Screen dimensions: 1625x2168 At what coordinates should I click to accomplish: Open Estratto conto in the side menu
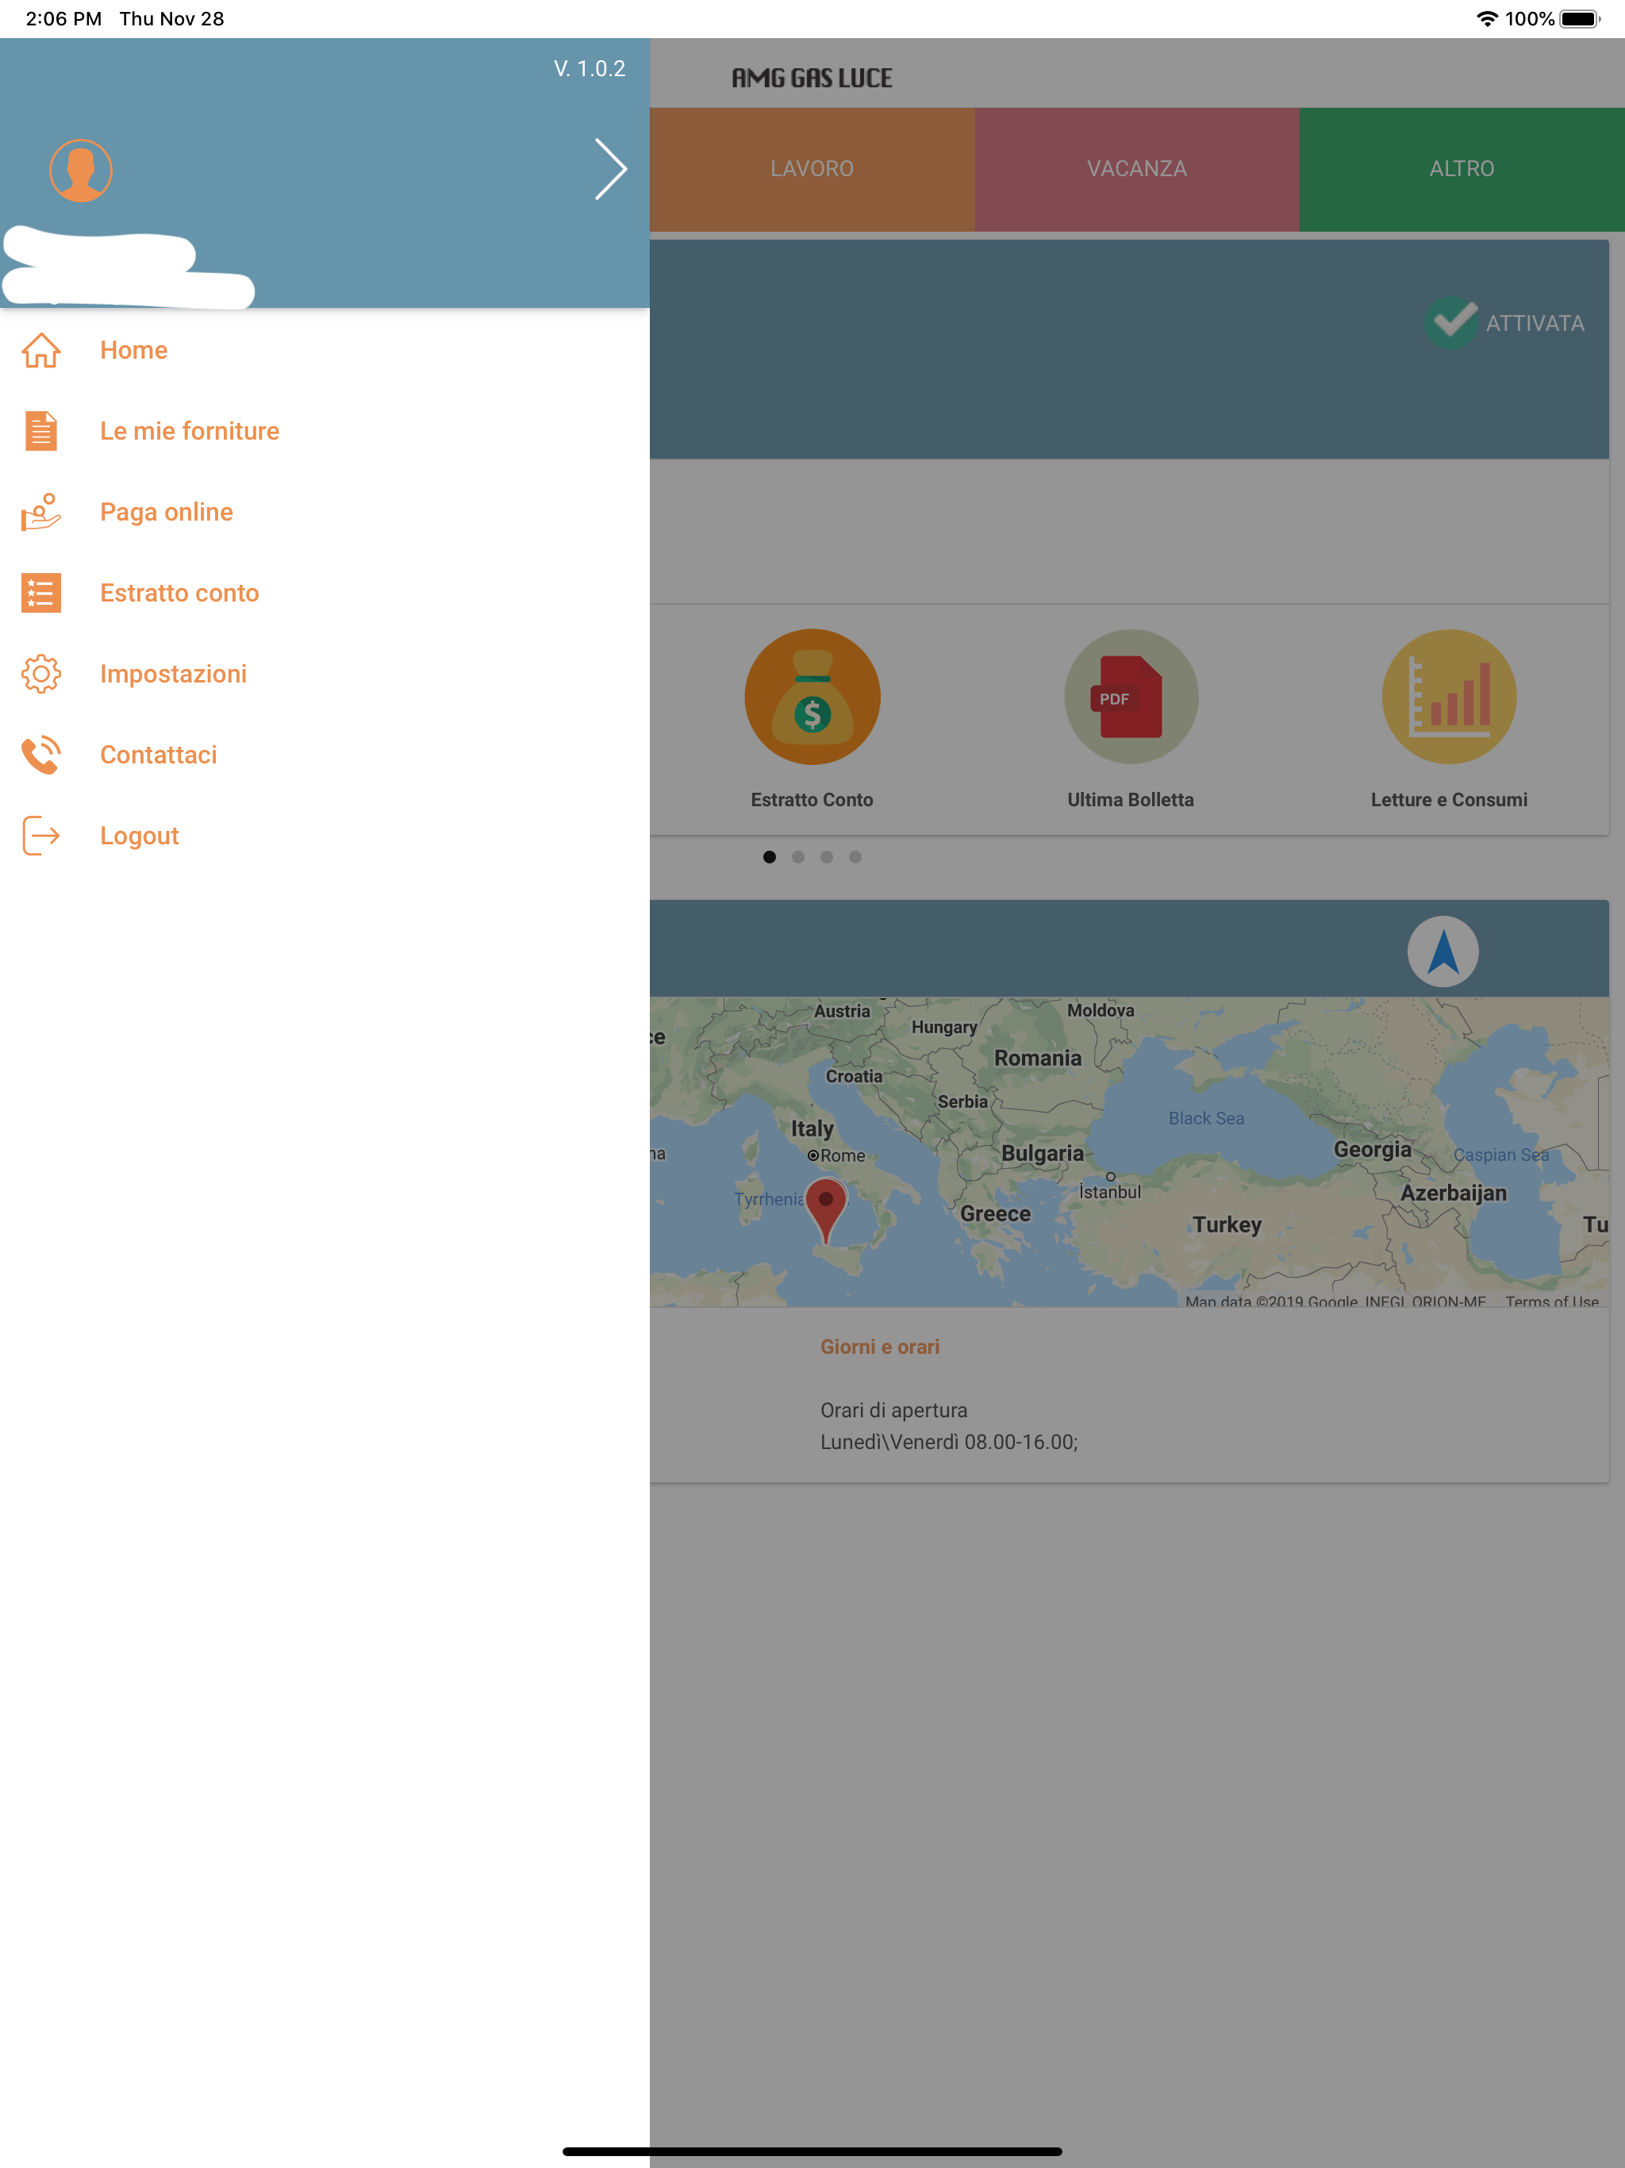(179, 593)
